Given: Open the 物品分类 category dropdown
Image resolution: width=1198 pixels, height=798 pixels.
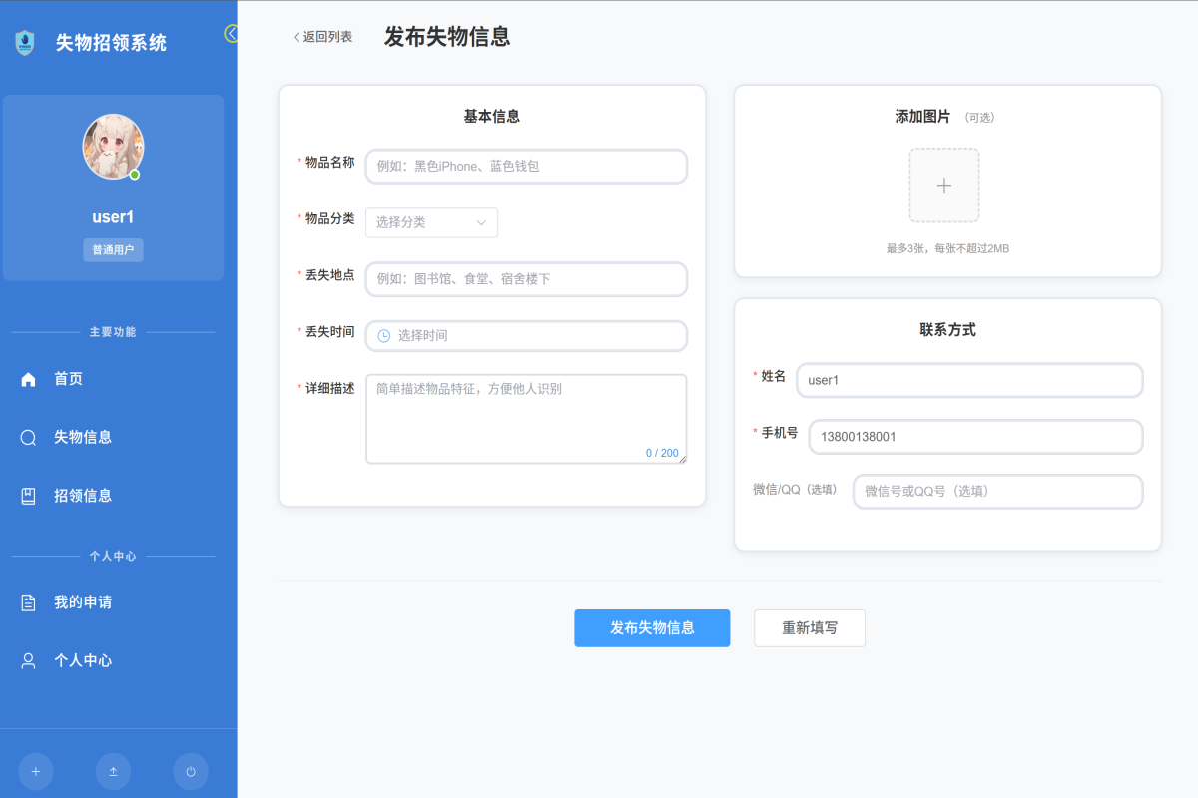Looking at the screenshot, I should 430,222.
